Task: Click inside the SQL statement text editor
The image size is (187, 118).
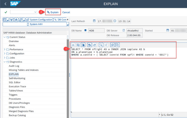Action: 127,77
